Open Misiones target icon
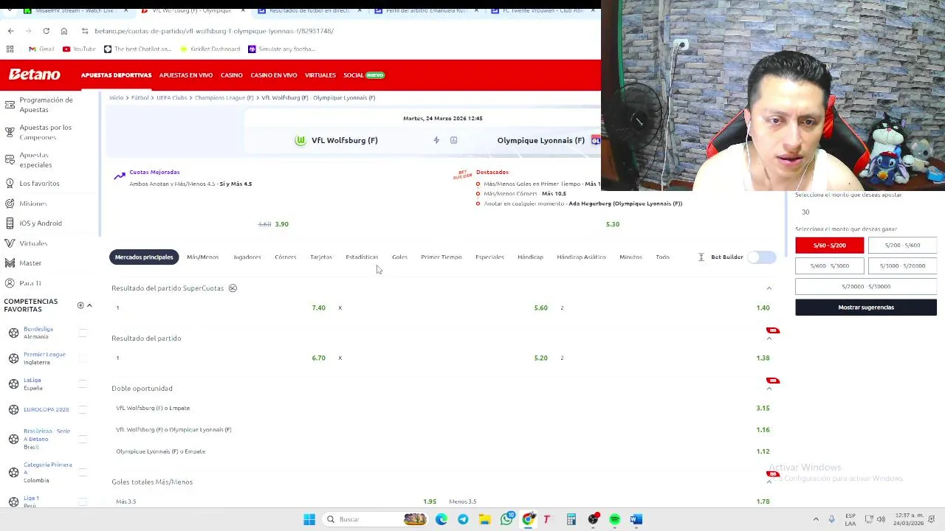945x531 pixels. pyautogui.click(x=10, y=203)
